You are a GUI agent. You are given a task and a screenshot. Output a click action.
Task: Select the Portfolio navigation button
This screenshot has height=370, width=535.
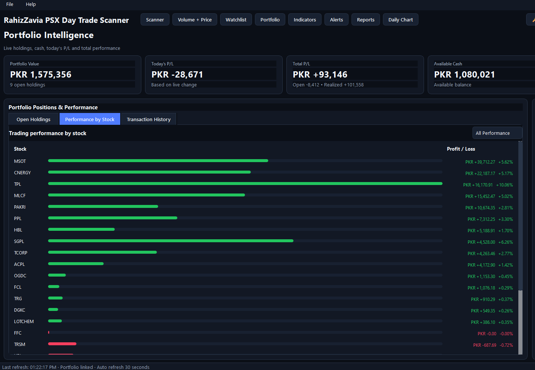point(270,20)
